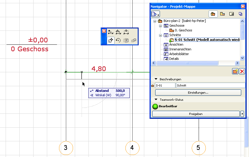This screenshot has width=249, height=157.
Task: Switch to the Layout Book icon
Action: click(231, 14)
